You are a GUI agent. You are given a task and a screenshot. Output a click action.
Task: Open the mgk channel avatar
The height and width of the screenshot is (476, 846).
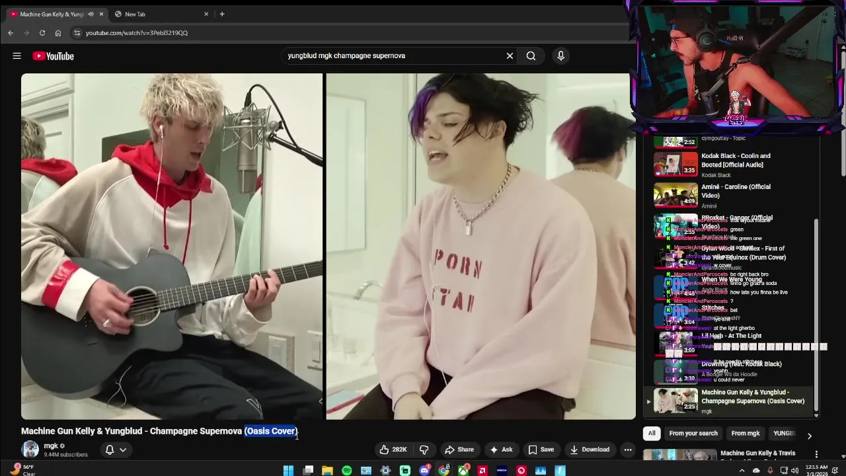30,450
